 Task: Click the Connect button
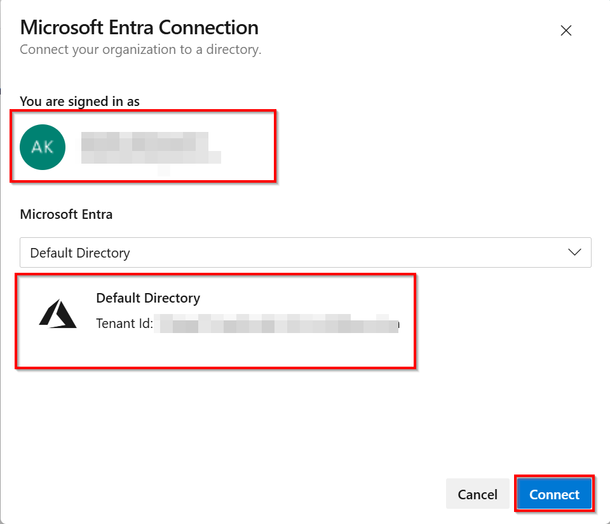pos(554,494)
